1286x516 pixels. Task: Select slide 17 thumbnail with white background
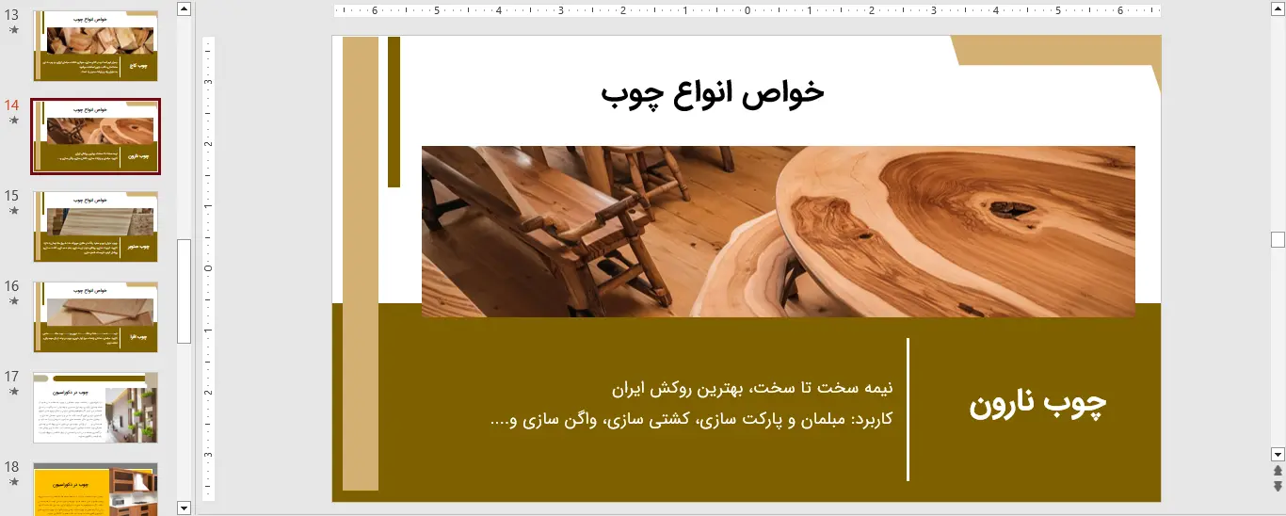[96, 407]
